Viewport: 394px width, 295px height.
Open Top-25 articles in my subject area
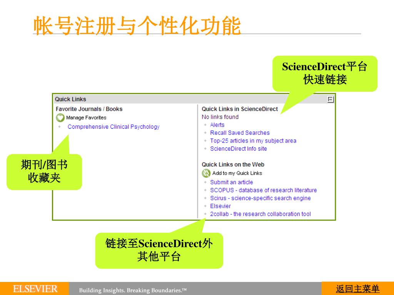point(253,141)
